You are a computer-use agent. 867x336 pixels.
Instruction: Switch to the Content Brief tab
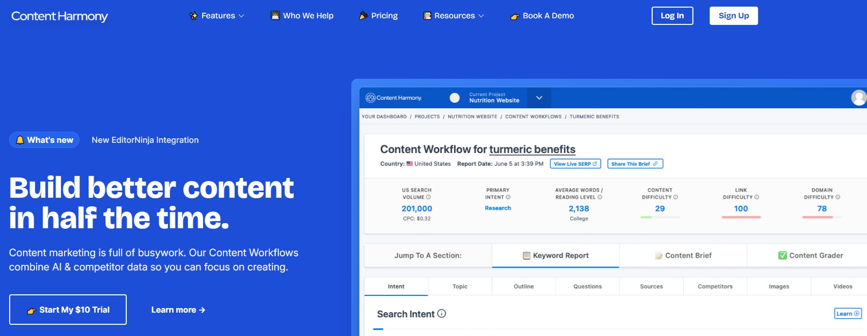(x=683, y=255)
